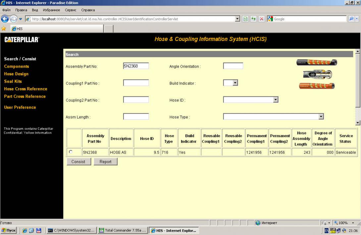361x235 pixels.
Task: Switch to the HIS browser tab
Action: click(x=57, y=29)
